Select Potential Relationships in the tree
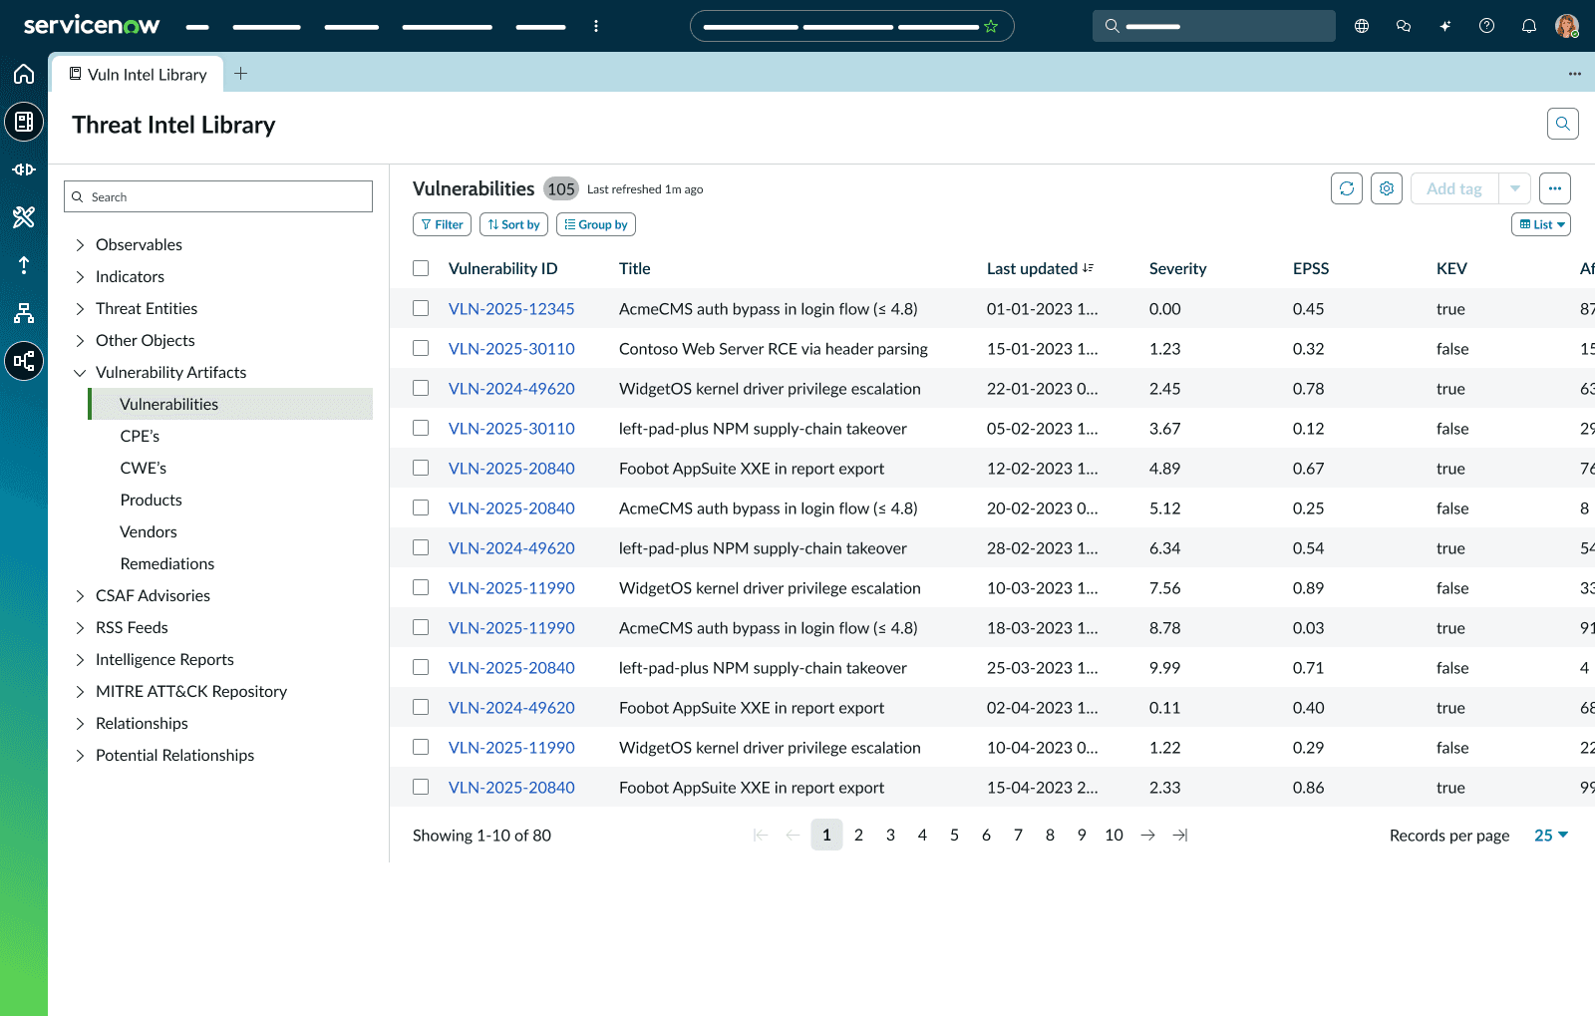The width and height of the screenshot is (1595, 1016). pyautogui.click(x=174, y=755)
